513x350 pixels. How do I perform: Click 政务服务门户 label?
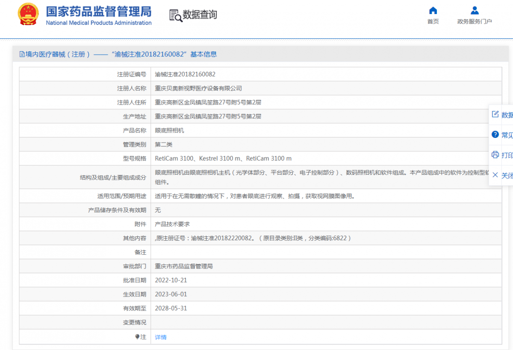click(475, 21)
